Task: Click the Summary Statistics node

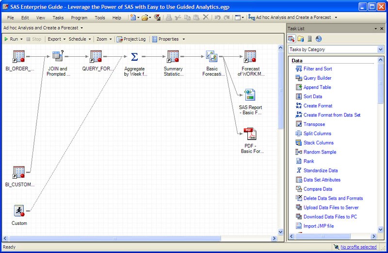Action: pos(173,57)
